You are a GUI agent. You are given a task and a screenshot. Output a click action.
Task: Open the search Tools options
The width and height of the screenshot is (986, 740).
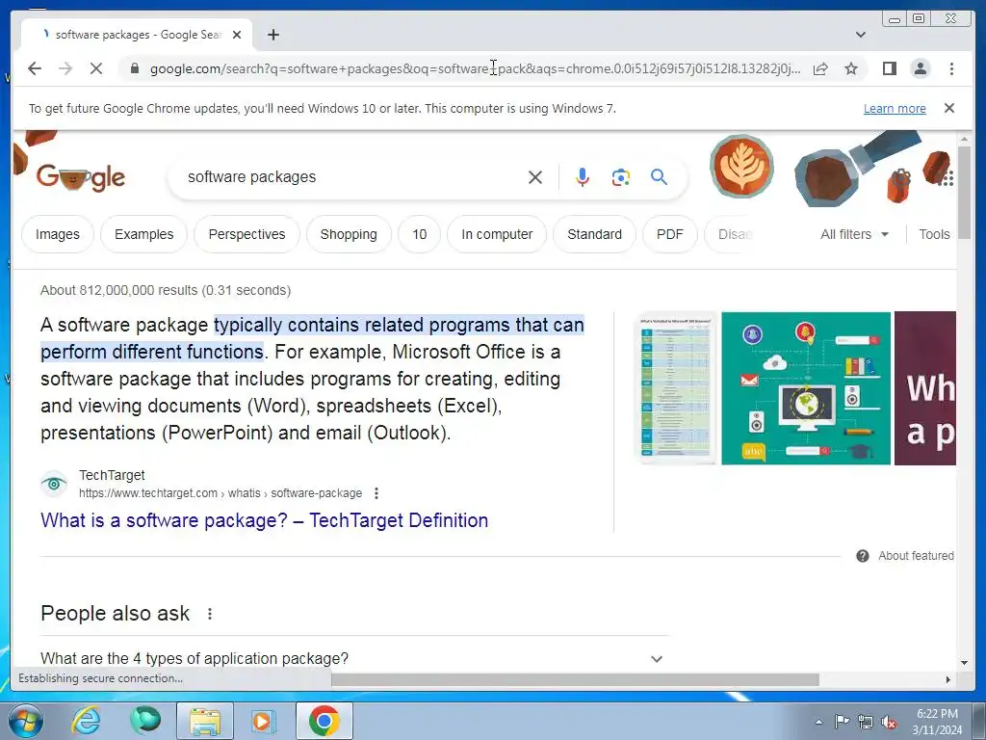point(934,234)
